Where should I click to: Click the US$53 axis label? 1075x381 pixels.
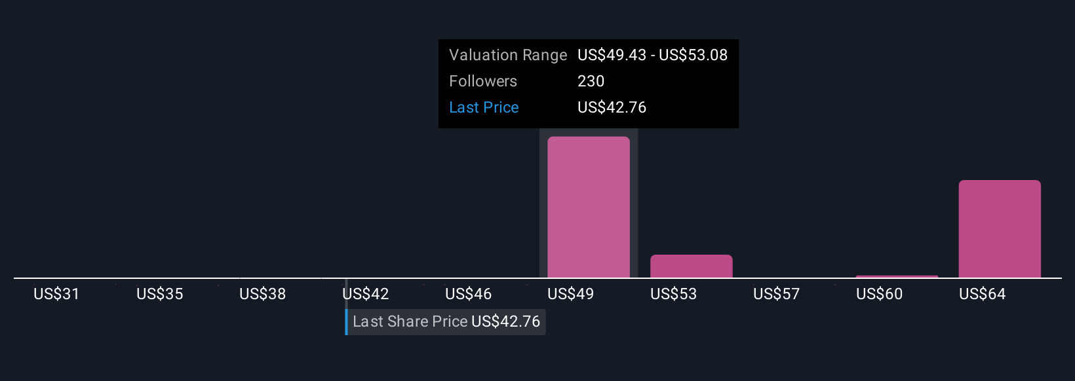point(673,294)
